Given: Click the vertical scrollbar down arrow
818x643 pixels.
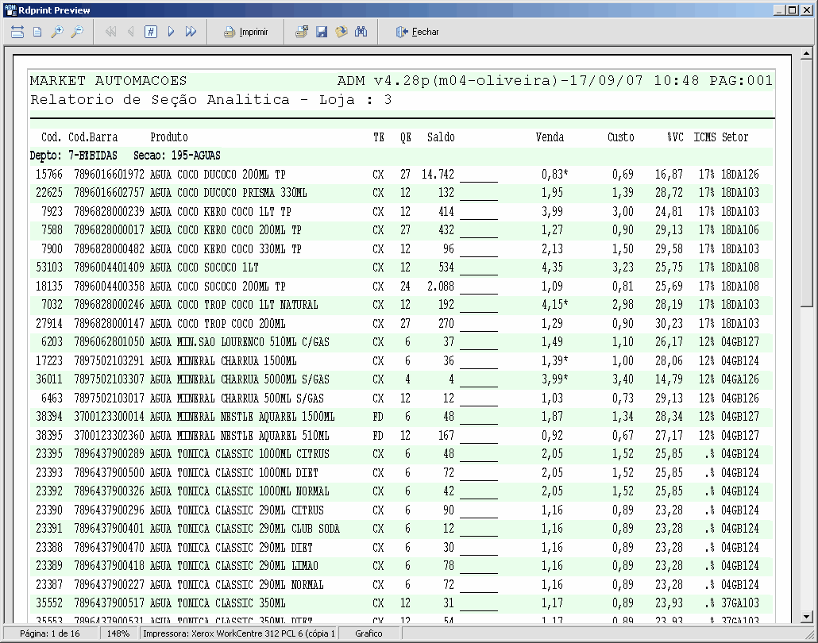Looking at the screenshot, I should [807, 617].
